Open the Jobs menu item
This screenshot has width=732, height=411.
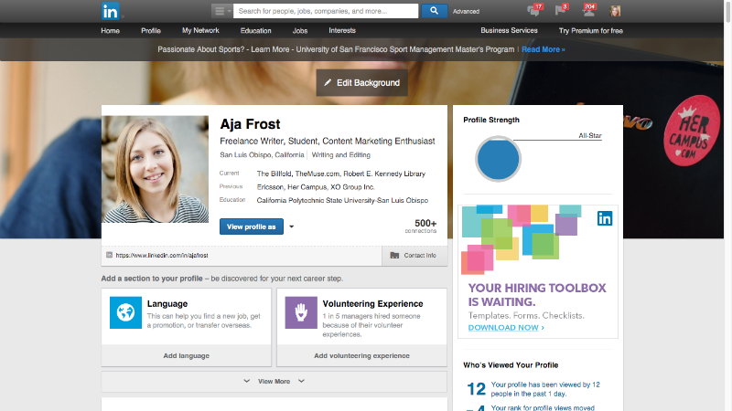(299, 30)
